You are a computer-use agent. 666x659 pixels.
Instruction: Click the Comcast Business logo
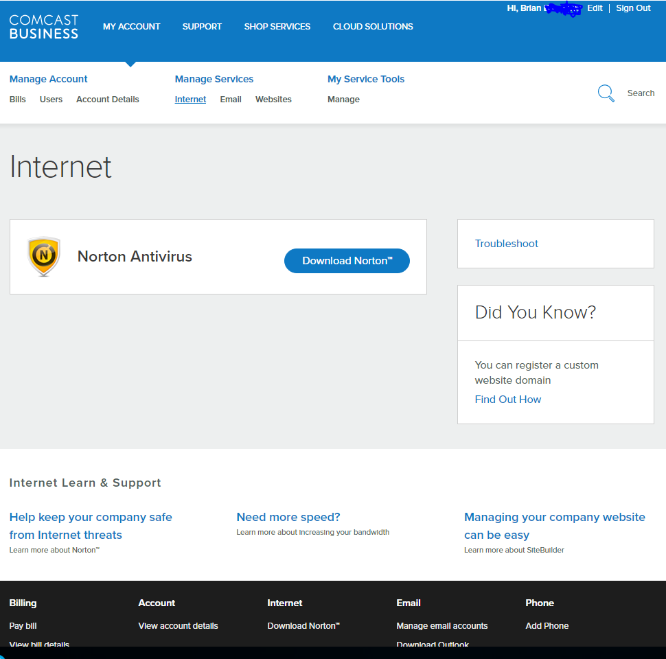(44, 27)
